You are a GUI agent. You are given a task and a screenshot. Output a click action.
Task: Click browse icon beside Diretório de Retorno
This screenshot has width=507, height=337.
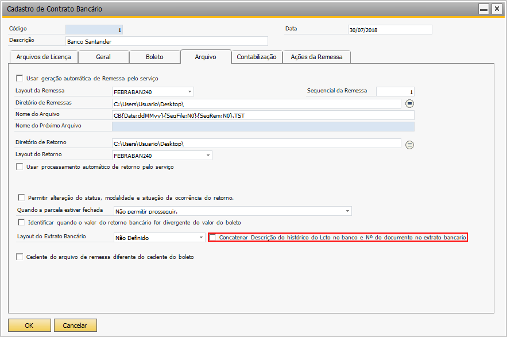coord(409,145)
